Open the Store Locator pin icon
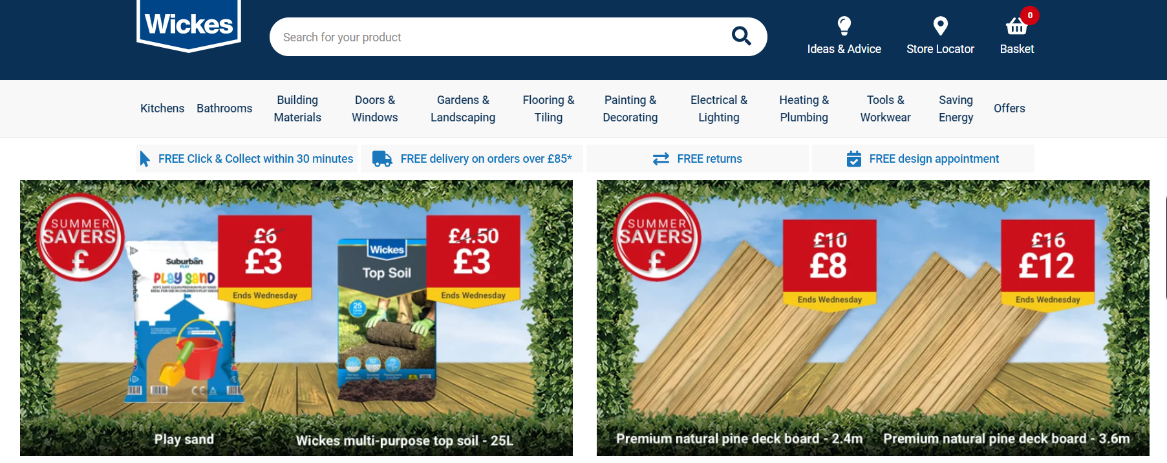Viewport: 1167px width, 463px height. [x=940, y=26]
